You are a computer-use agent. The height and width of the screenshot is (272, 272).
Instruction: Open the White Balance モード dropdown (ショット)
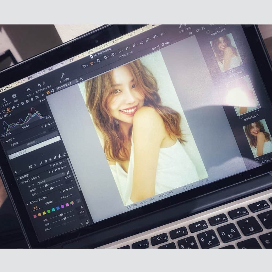pos(51,178)
